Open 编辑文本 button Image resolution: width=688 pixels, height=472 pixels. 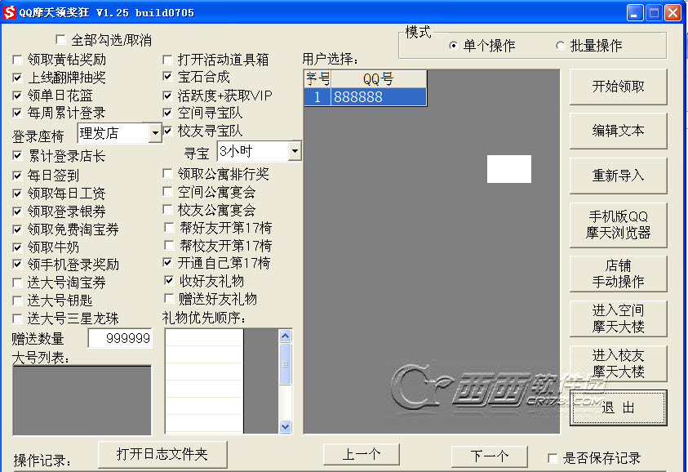619,131
